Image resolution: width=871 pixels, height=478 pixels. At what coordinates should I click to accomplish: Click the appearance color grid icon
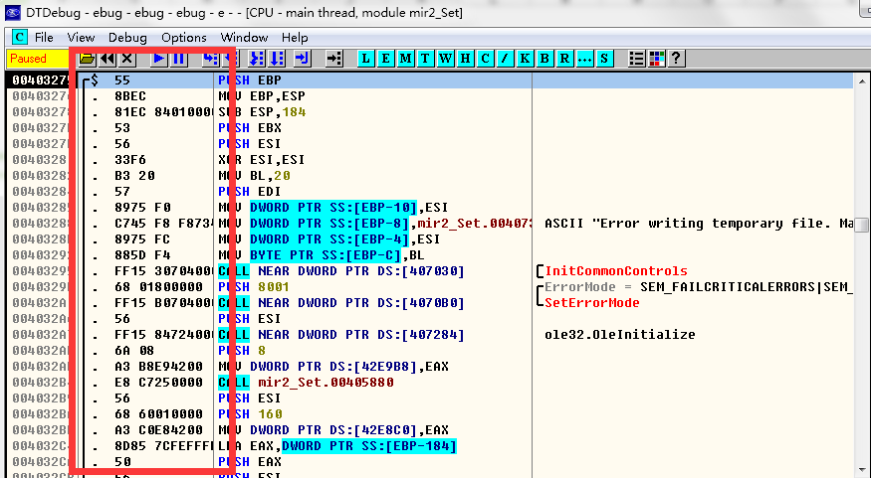pyautogui.click(x=657, y=59)
